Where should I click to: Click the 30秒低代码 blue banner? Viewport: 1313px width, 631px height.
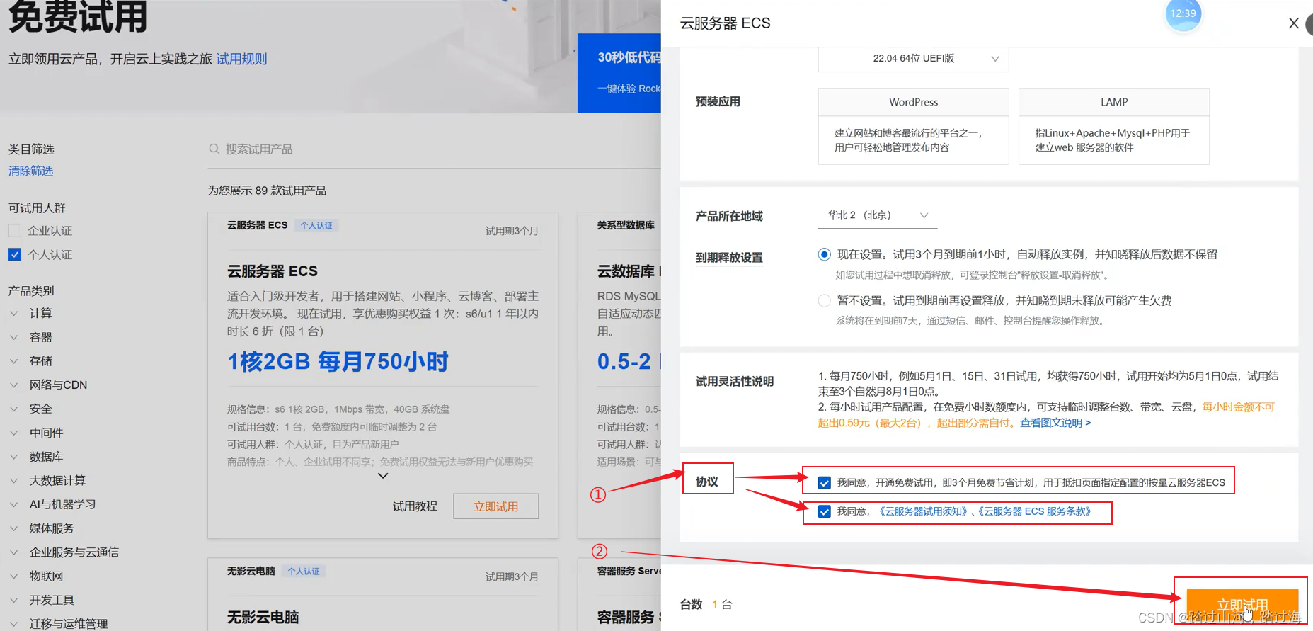tap(619, 73)
